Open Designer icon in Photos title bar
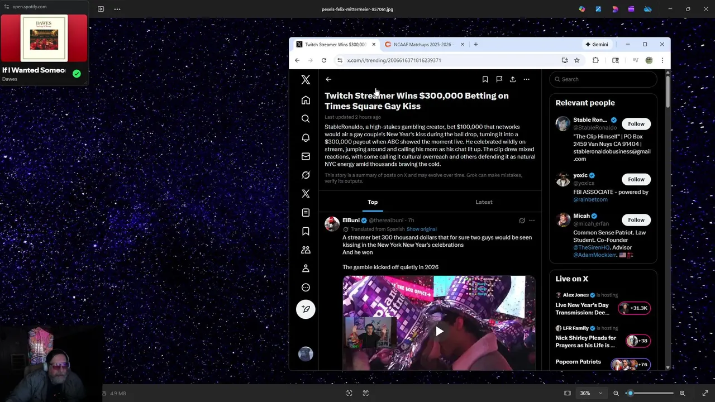Image resolution: width=715 pixels, height=402 pixels. [615, 9]
